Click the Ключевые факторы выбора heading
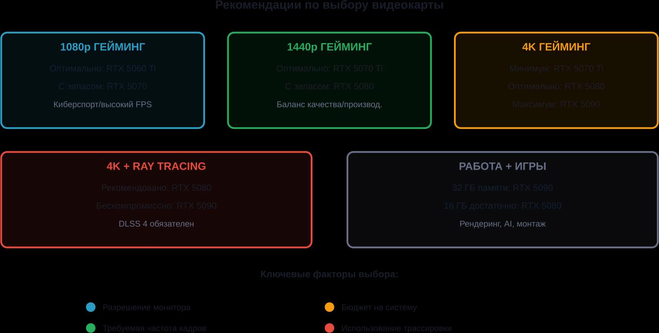Viewport: 659px width, 333px height. 329,274
